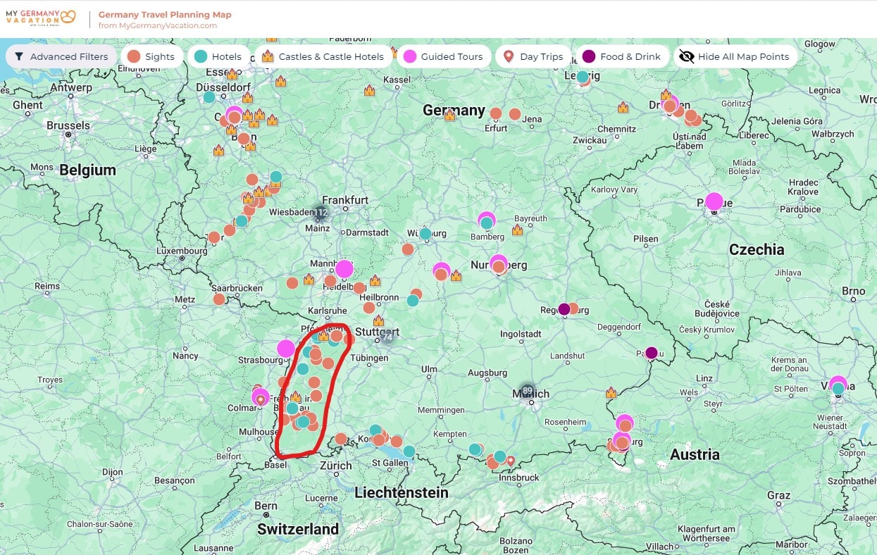
Task: Click the purple food marker at Passau
Action: coord(652,352)
